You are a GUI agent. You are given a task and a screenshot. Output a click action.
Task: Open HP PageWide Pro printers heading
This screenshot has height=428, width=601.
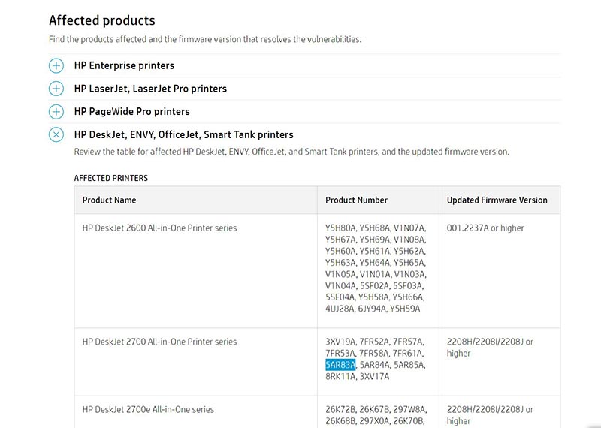pyautogui.click(x=132, y=111)
